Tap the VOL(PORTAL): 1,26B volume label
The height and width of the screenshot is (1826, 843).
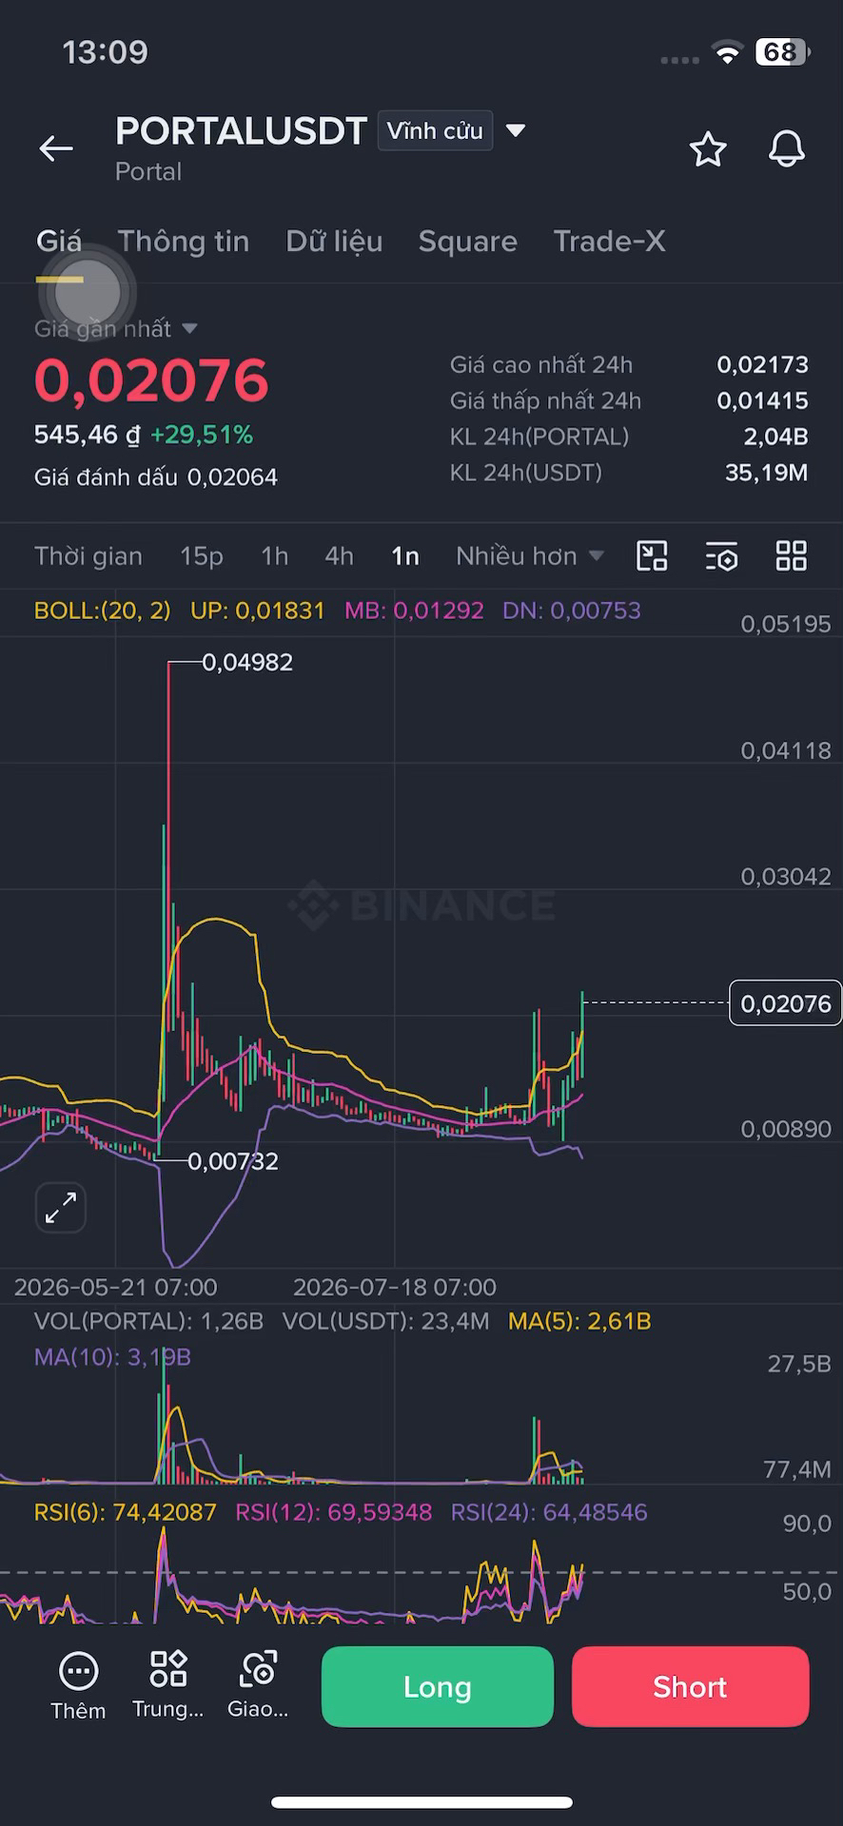(148, 1322)
